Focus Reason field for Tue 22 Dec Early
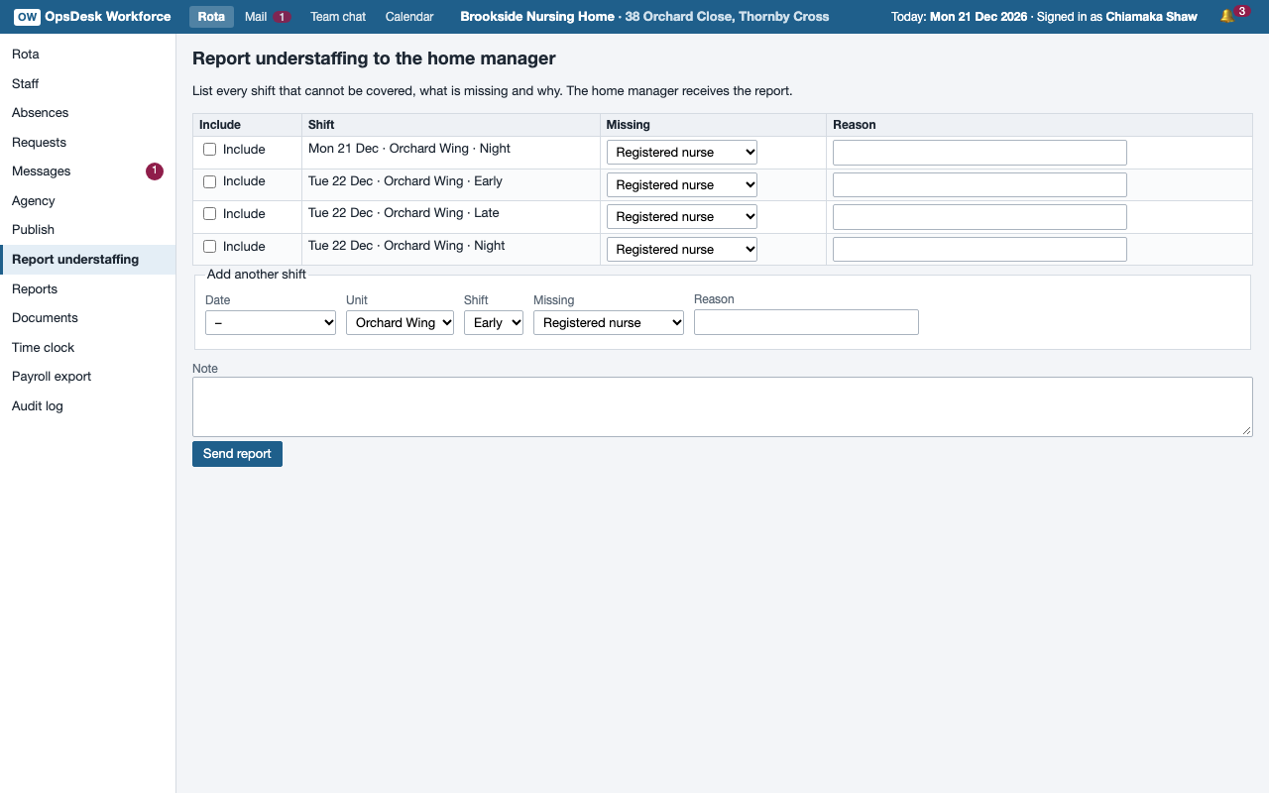 tap(980, 184)
